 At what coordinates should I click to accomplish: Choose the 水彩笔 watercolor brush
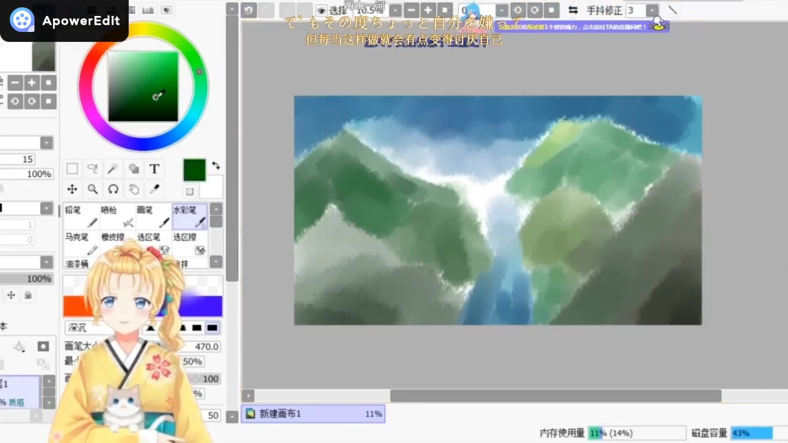tap(190, 217)
